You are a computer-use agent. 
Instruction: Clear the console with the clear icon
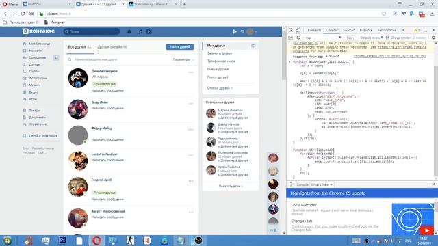298,38
